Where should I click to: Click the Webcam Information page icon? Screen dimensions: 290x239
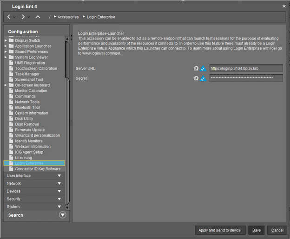click(11, 146)
